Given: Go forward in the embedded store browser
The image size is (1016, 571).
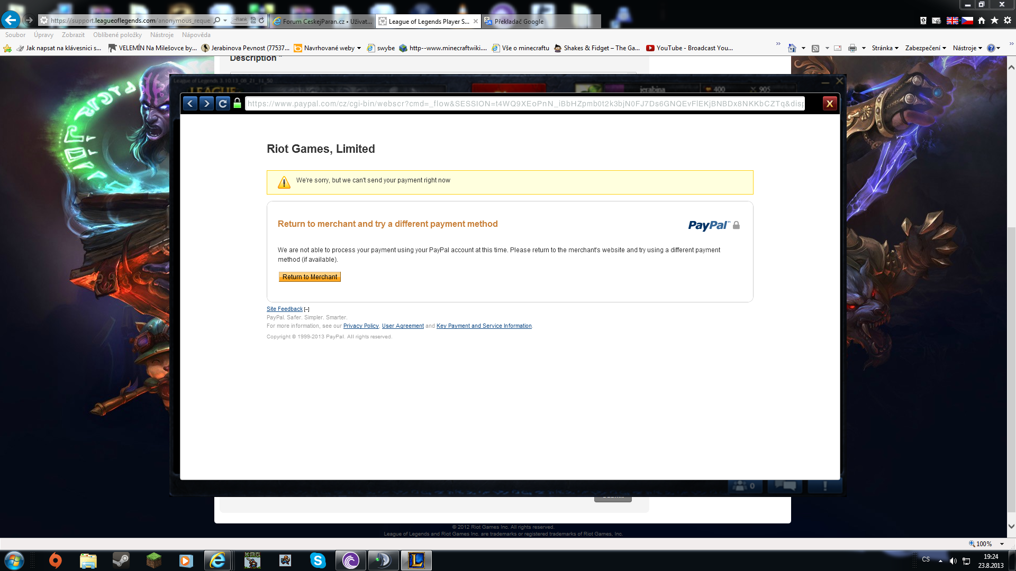Looking at the screenshot, I should pyautogui.click(x=206, y=104).
